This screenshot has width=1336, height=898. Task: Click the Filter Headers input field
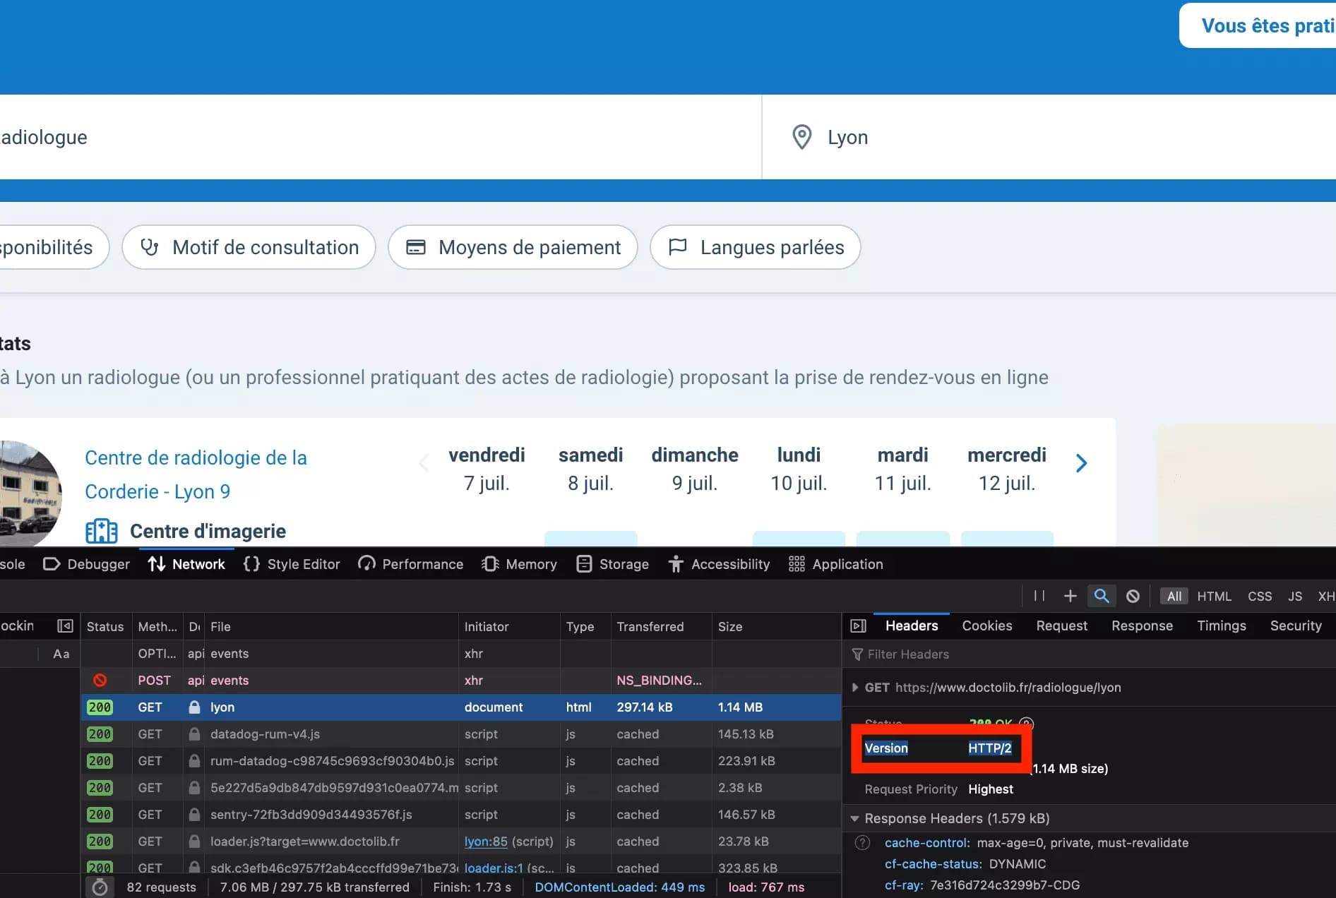coord(918,654)
